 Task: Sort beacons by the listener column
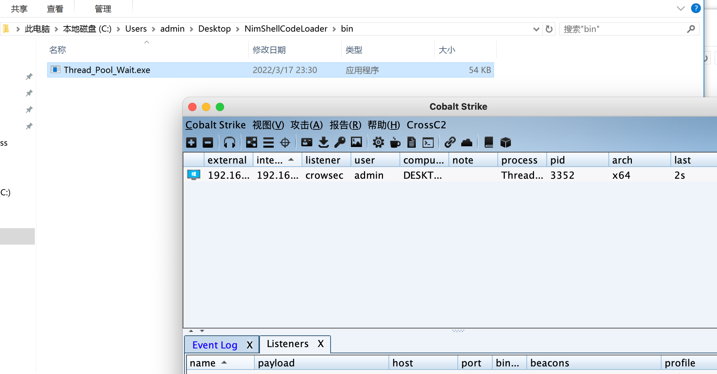(x=326, y=160)
